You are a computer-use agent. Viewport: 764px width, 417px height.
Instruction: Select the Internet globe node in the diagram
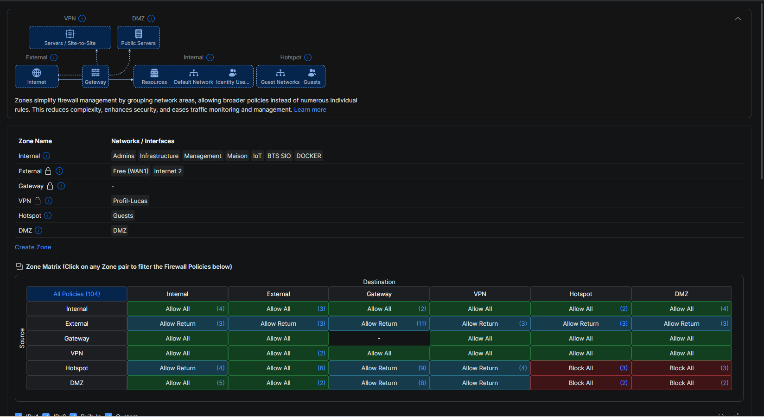click(37, 76)
